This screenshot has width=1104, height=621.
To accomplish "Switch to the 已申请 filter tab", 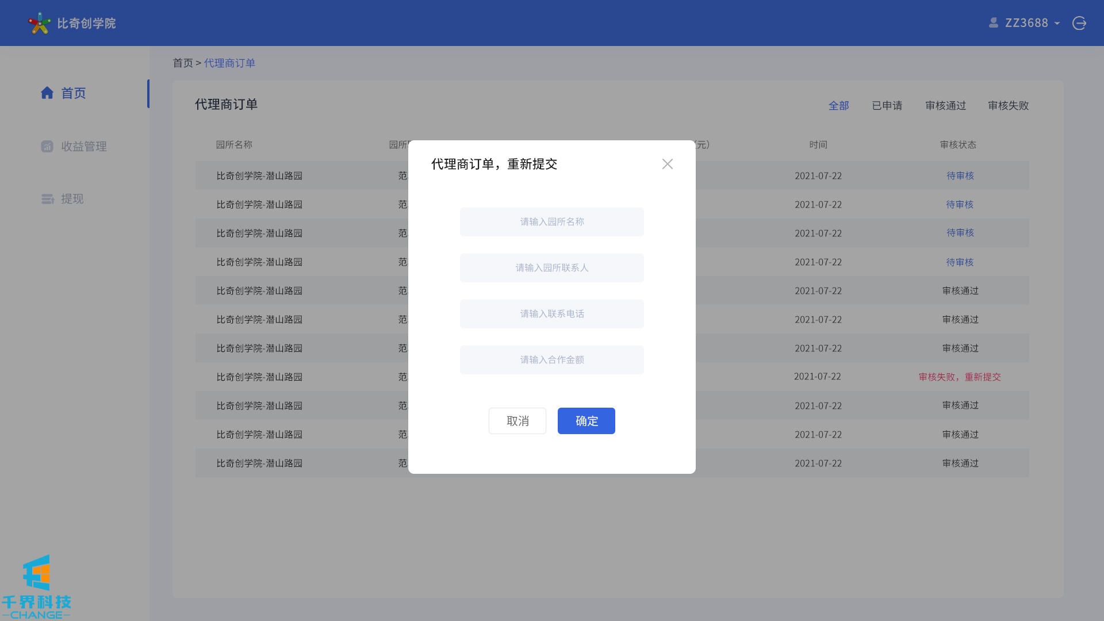I will (887, 106).
